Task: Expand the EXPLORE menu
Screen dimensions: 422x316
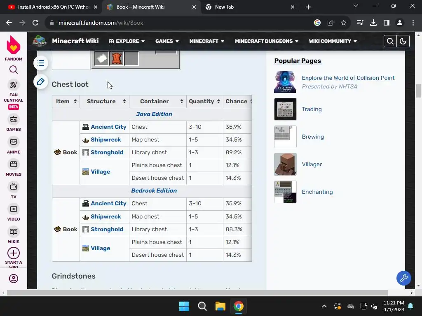Action: [127, 41]
